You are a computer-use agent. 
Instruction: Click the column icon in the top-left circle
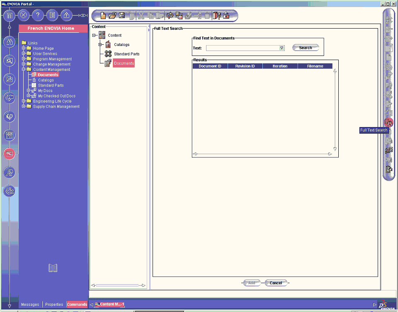[10, 15]
